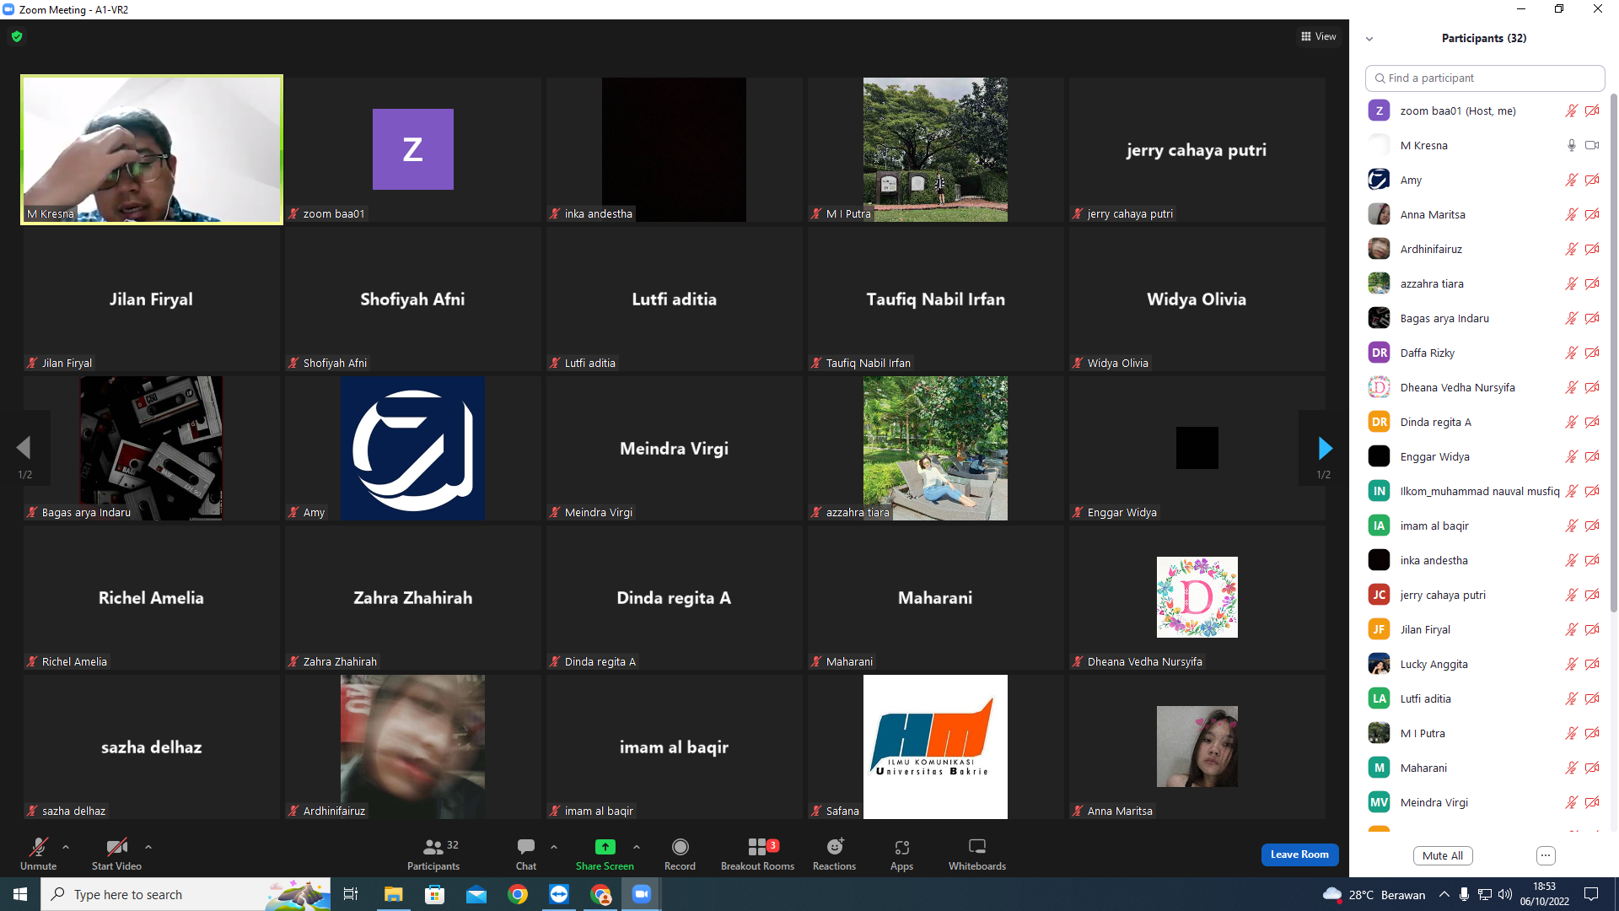Image resolution: width=1619 pixels, height=911 pixels.
Task: Toggle Maharani's video-off icon
Action: tap(1592, 768)
